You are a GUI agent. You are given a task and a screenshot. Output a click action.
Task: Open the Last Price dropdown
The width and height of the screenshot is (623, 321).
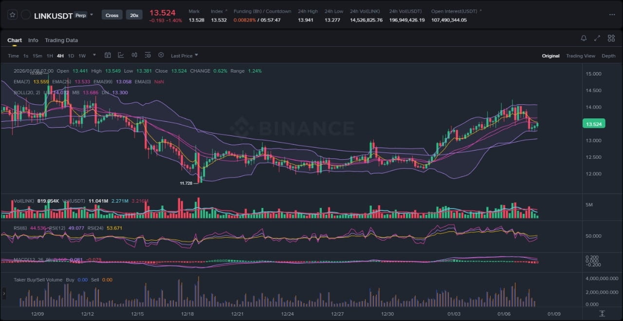(x=184, y=56)
